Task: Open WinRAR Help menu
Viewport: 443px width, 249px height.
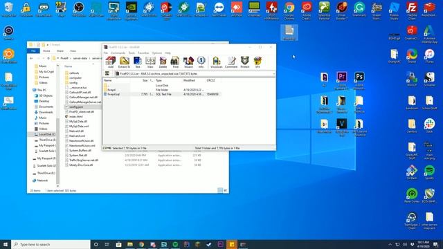Action: pos(168,53)
